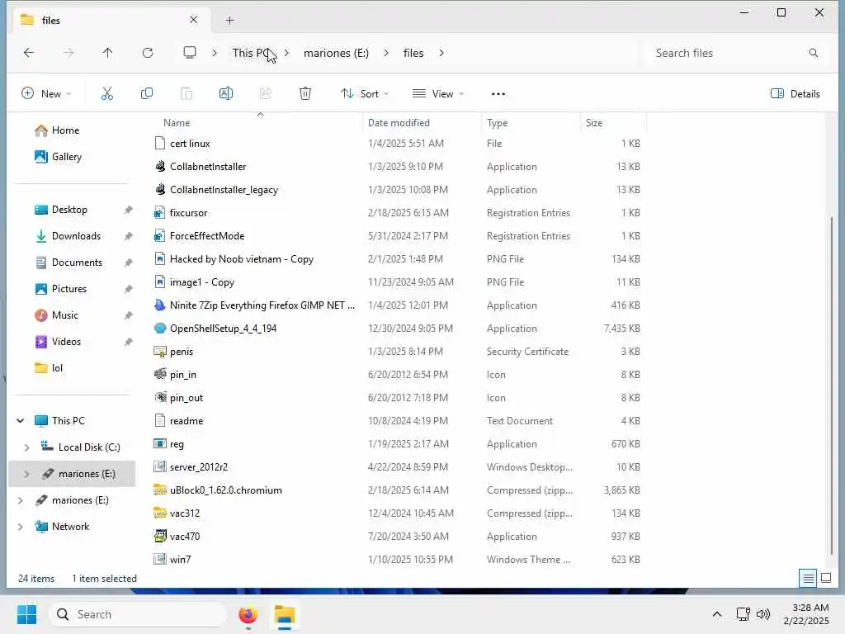Toggle the Details pane button

(795, 94)
